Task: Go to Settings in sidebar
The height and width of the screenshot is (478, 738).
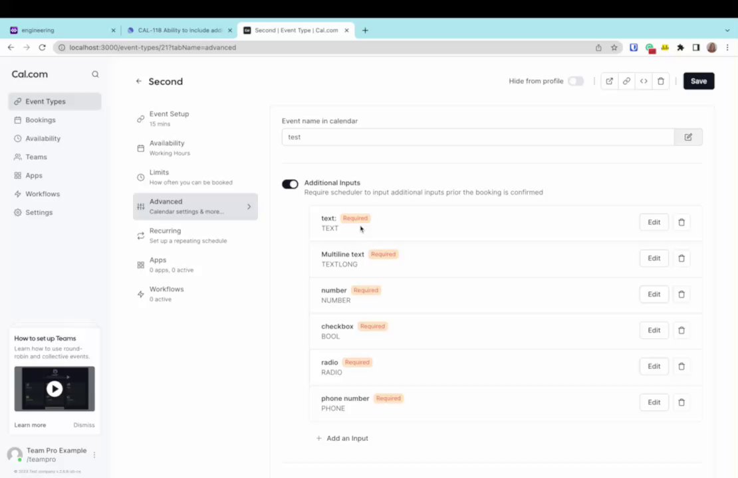Action: [x=55, y=212]
